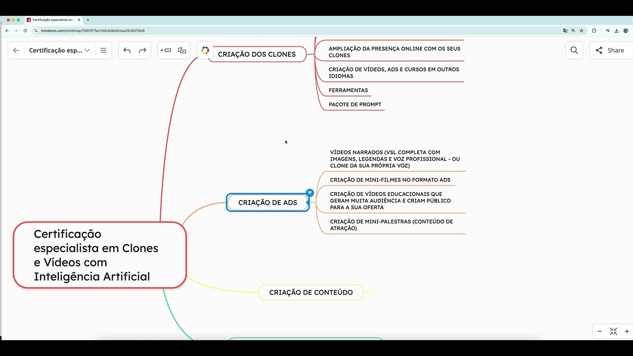Redo the last undone action

click(x=142, y=50)
